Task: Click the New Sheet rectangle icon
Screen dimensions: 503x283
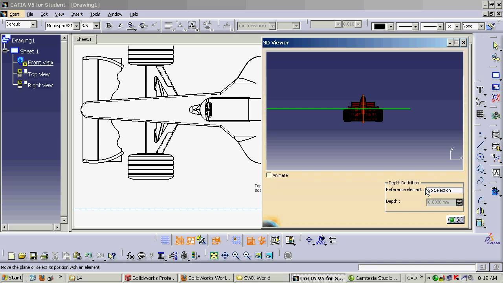Action: [x=496, y=75]
